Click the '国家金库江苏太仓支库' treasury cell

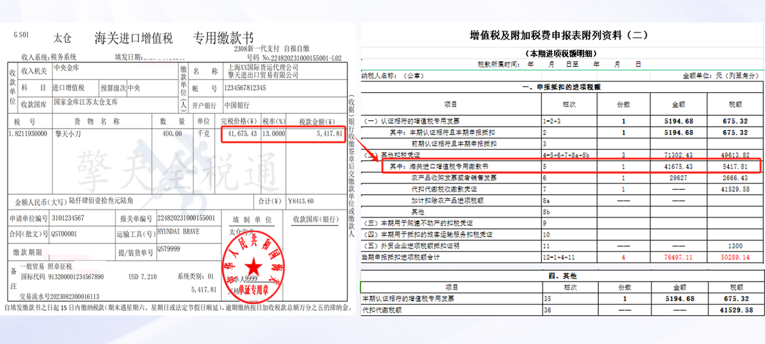click(85, 102)
